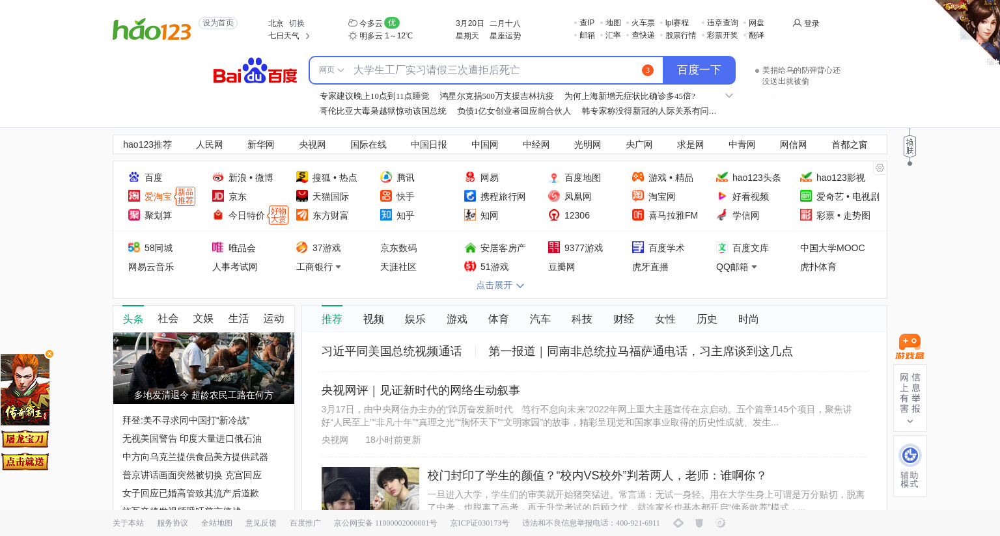Open headline 央视网评 见证新时代的网络生动叙事
1000x536 pixels.
point(421,390)
